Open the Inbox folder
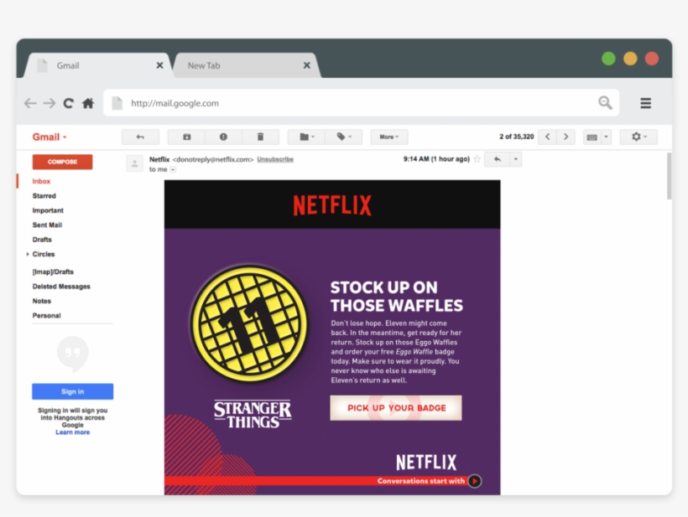The width and height of the screenshot is (688, 517). [x=41, y=181]
